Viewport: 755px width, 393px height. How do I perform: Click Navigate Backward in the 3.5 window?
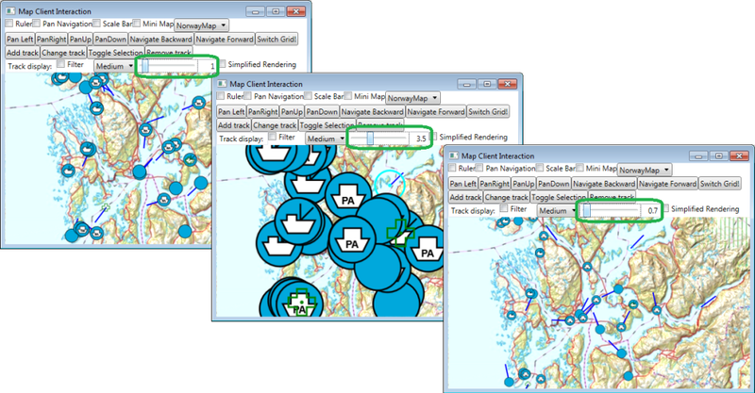pyautogui.click(x=372, y=111)
